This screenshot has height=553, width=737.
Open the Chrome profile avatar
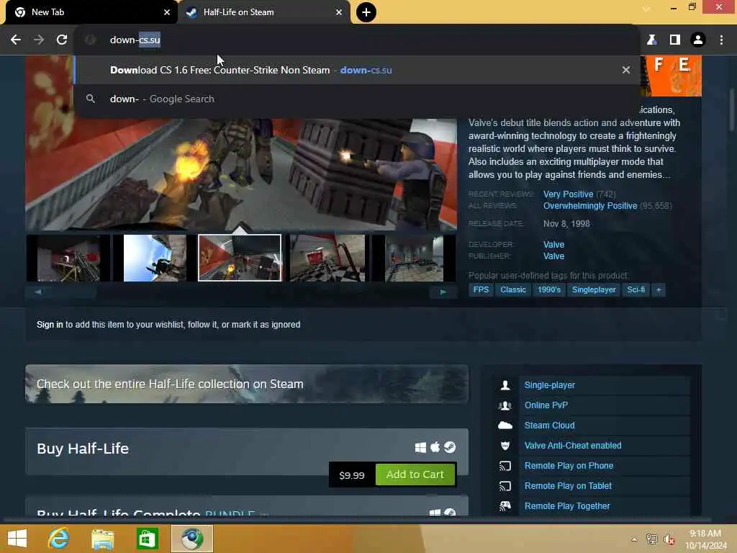click(x=698, y=40)
